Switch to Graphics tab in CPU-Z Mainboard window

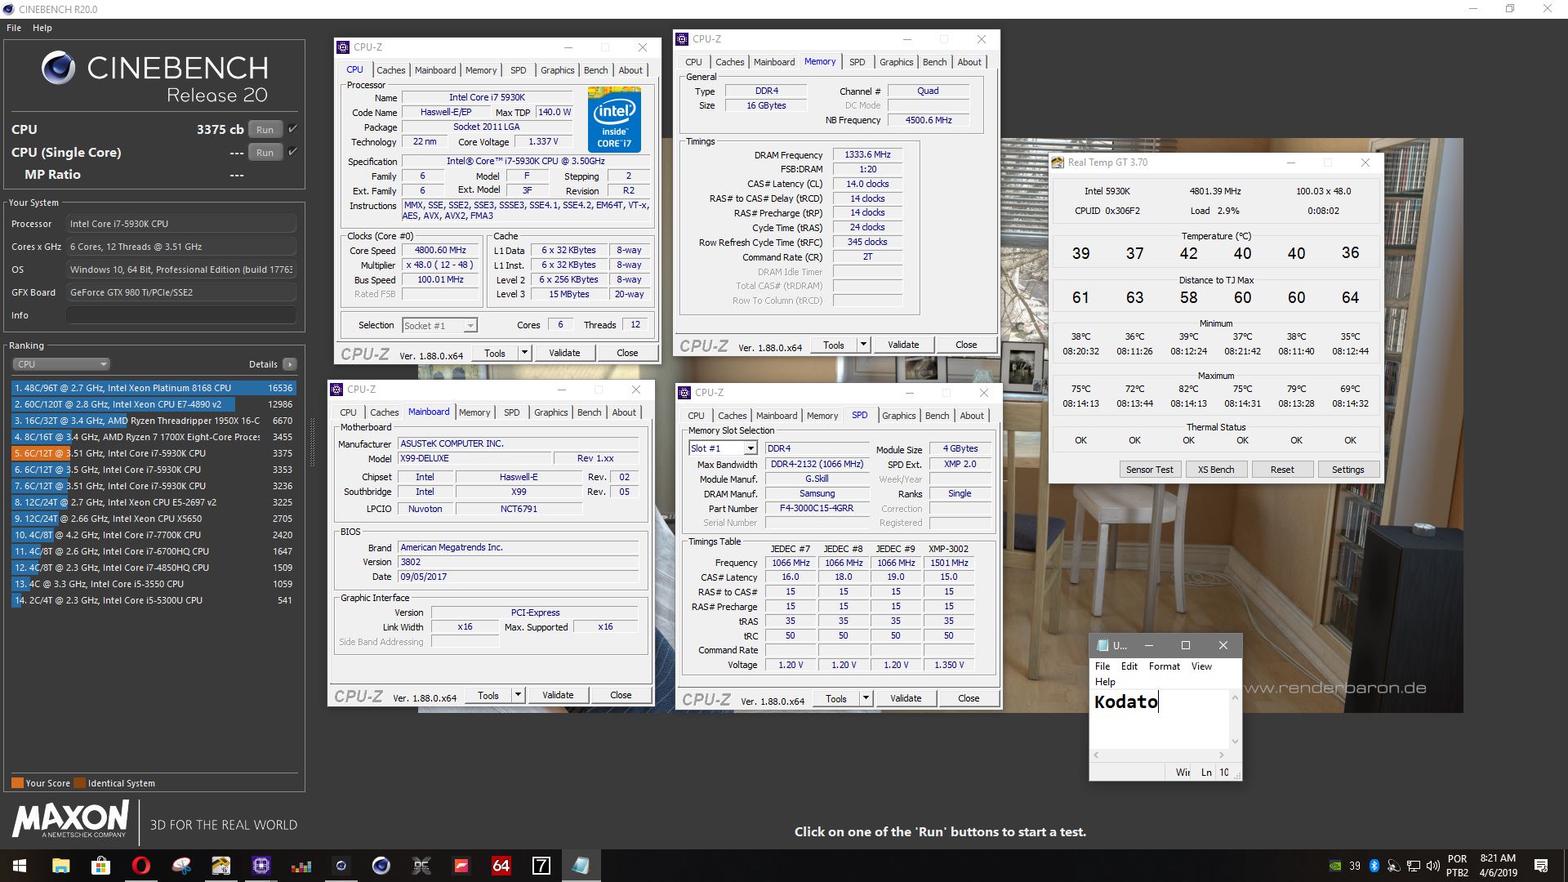coord(550,412)
